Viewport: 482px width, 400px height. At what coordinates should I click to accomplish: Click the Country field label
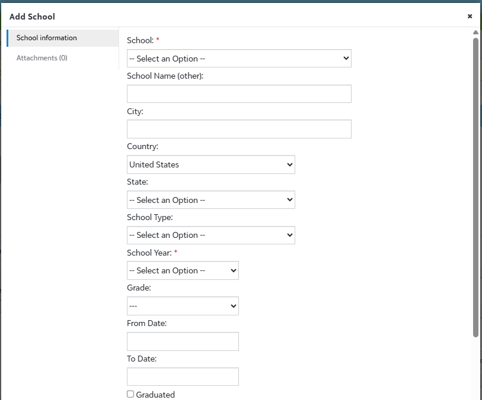tap(142, 146)
